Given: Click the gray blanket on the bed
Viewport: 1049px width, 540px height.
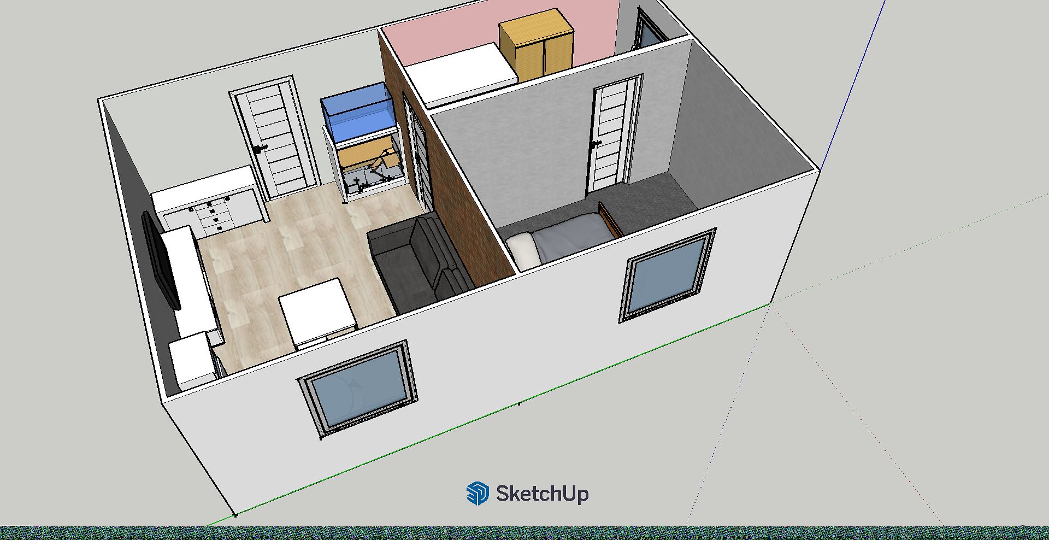Looking at the screenshot, I should (x=571, y=237).
